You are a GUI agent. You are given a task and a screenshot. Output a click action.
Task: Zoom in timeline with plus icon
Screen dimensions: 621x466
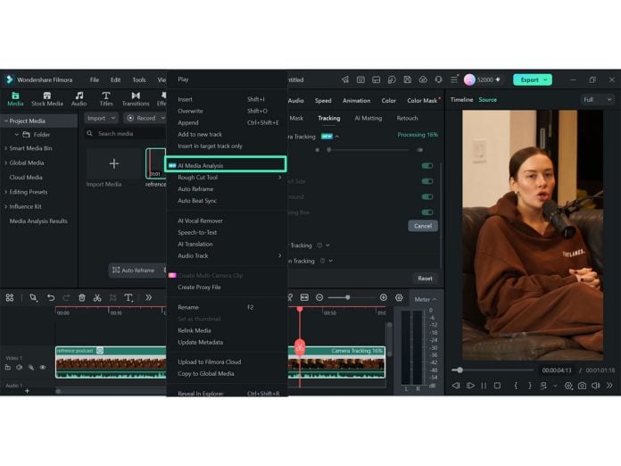[x=383, y=297]
